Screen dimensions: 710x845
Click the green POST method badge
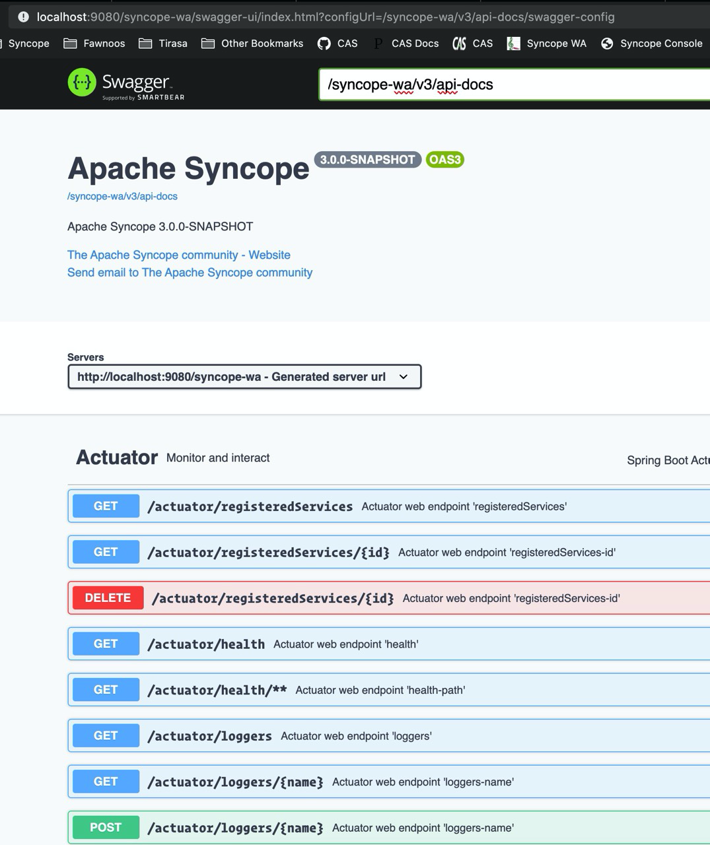pyautogui.click(x=106, y=827)
